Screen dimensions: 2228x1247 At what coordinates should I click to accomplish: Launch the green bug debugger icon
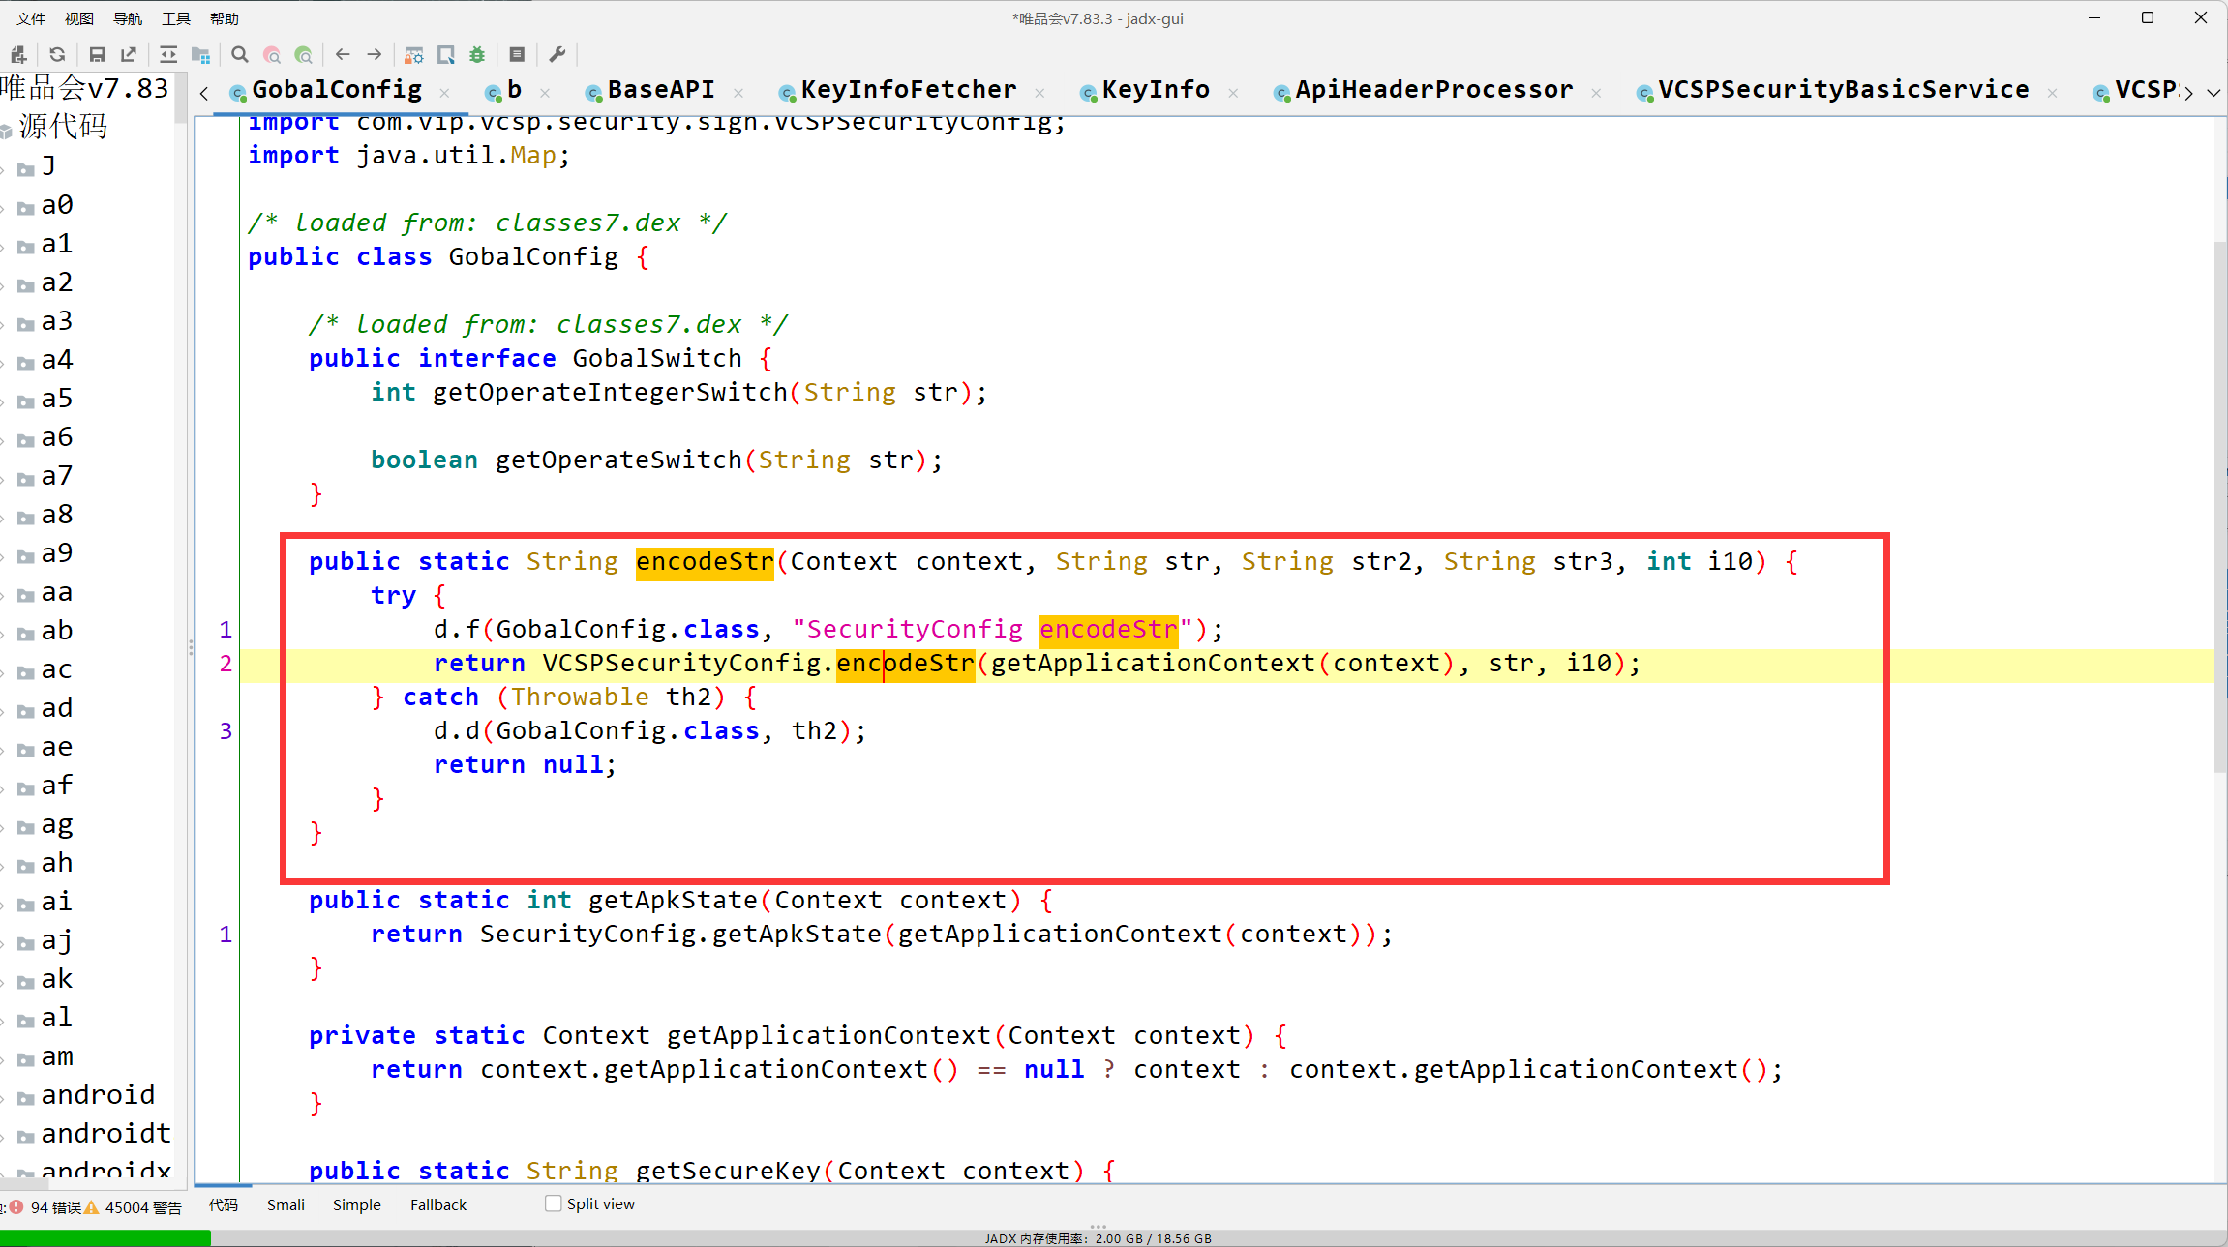coord(477,55)
